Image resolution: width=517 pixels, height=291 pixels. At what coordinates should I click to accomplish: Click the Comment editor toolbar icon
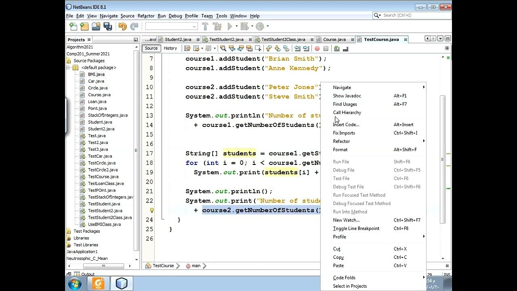pos(336,48)
